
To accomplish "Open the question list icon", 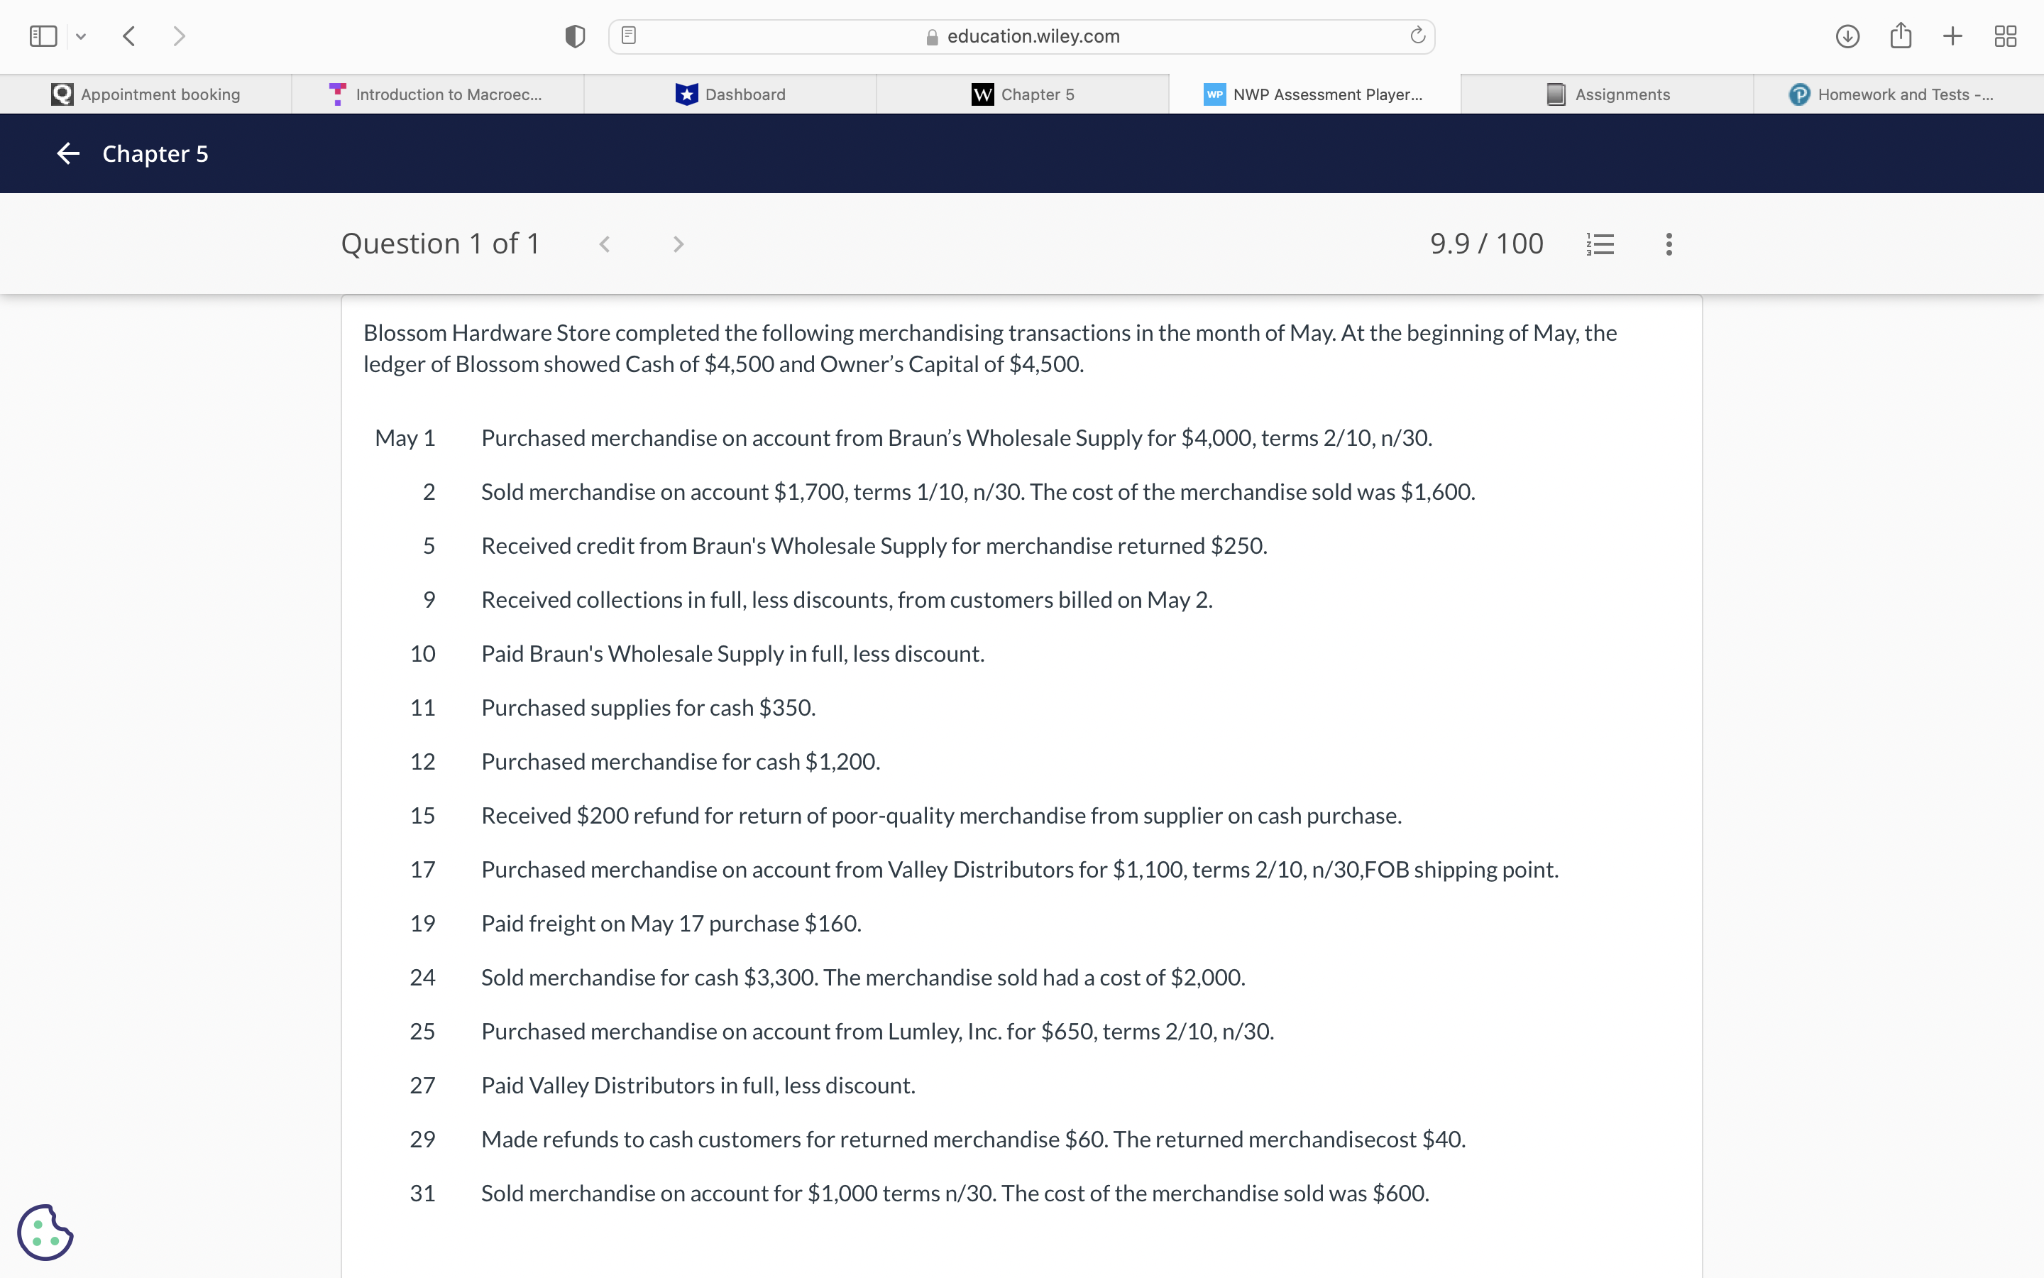I will click(1600, 244).
